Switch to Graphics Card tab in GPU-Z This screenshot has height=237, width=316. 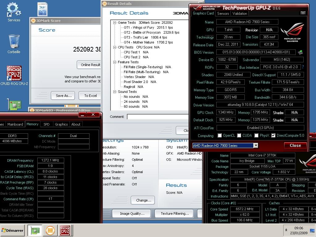pos(203,13)
